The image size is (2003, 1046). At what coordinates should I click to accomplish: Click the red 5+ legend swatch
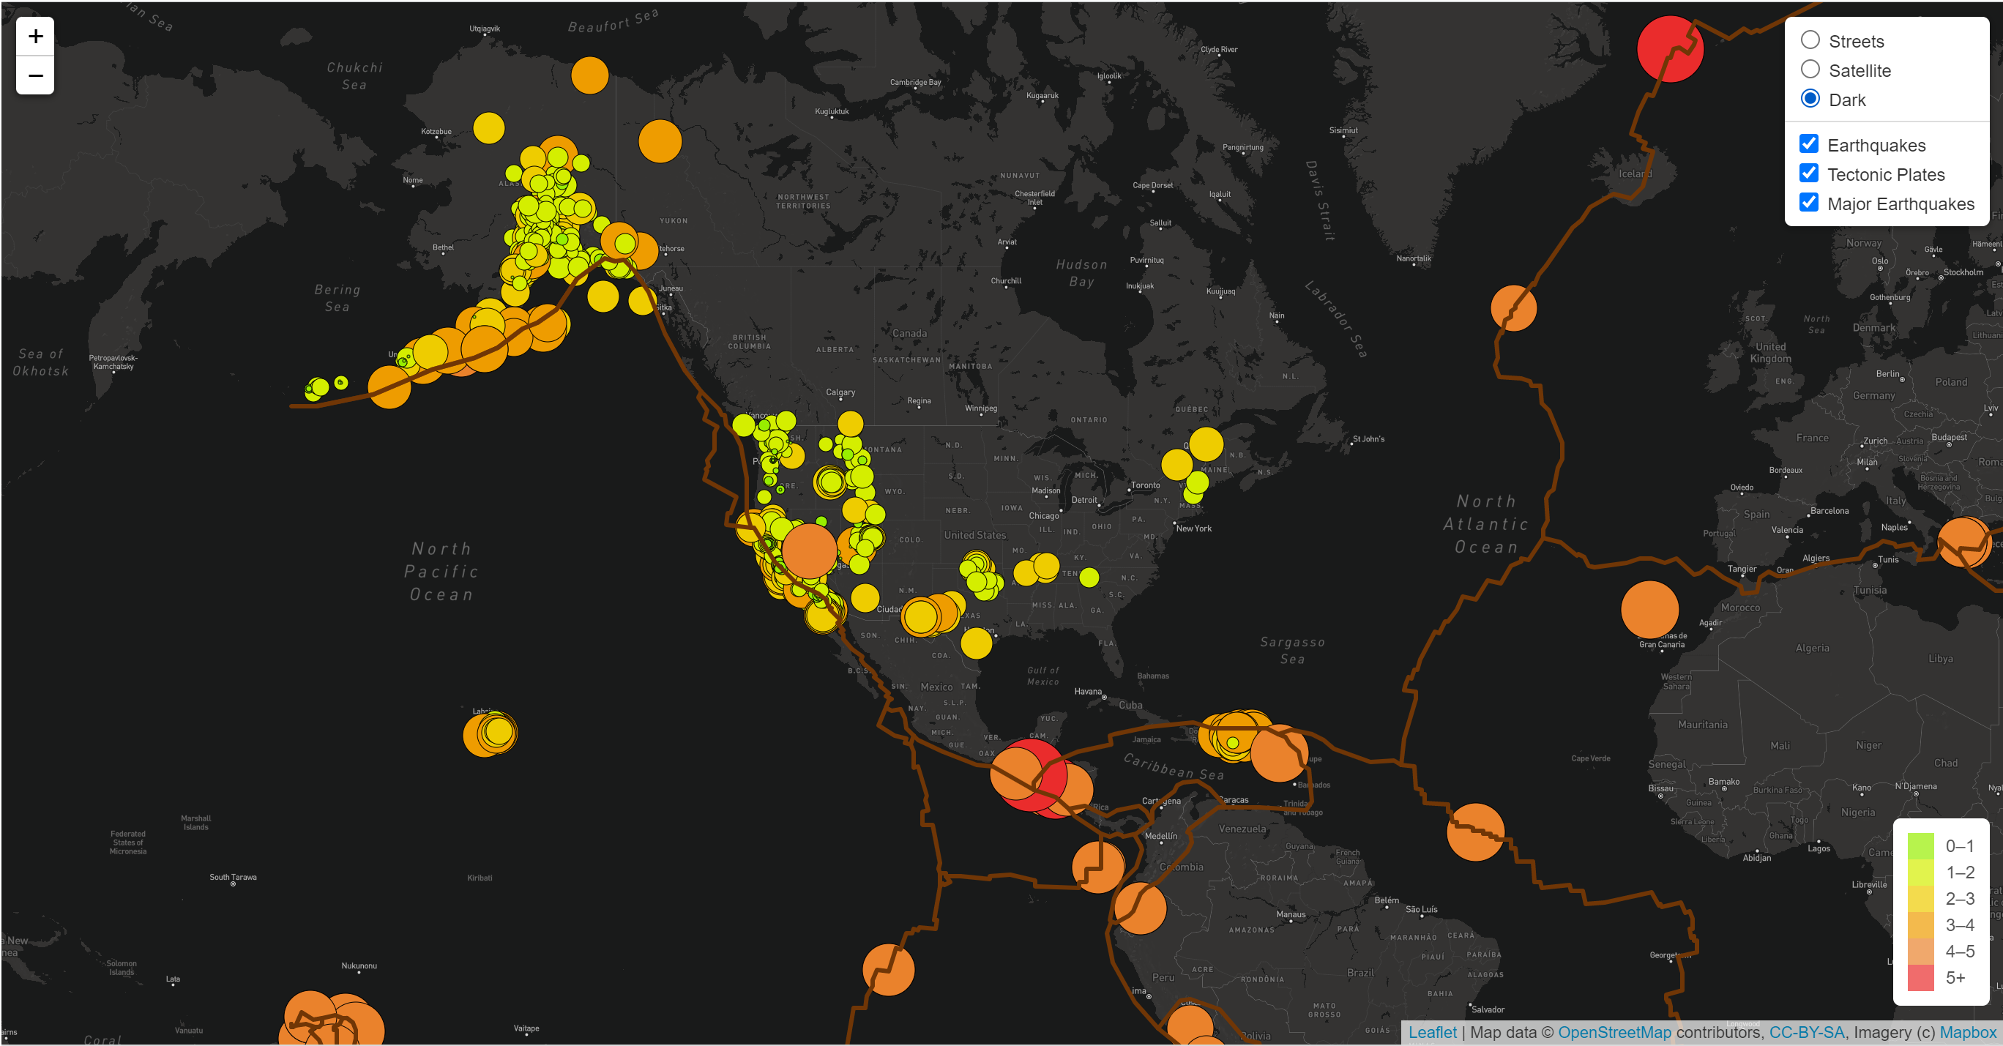[1920, 978]
